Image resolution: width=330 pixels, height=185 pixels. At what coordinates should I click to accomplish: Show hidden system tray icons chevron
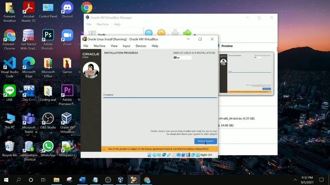295,180
